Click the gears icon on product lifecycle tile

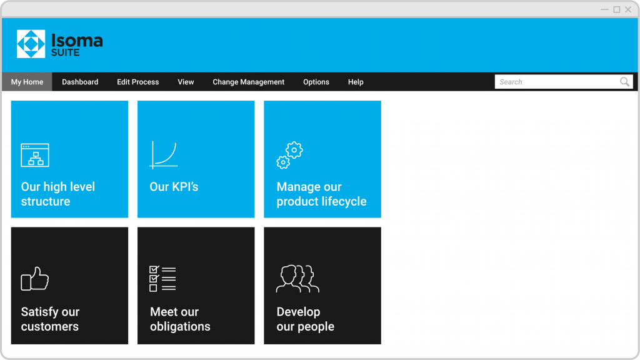tap(289, 154)
